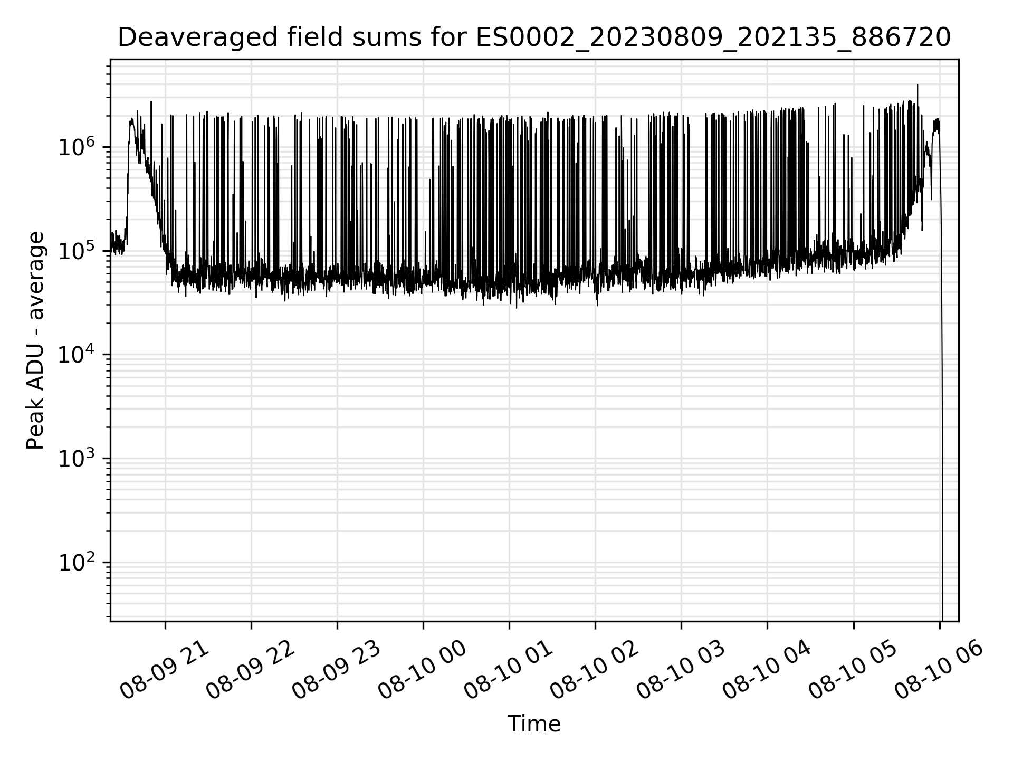
Task: Click the x-axis tick label "08-09 21"
Action: click(x=165, y=669)
